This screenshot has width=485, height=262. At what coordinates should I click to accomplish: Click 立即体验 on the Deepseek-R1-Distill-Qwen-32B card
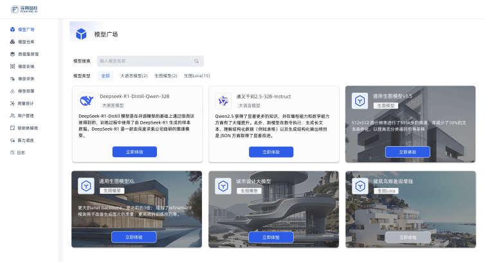coord(134,152)
